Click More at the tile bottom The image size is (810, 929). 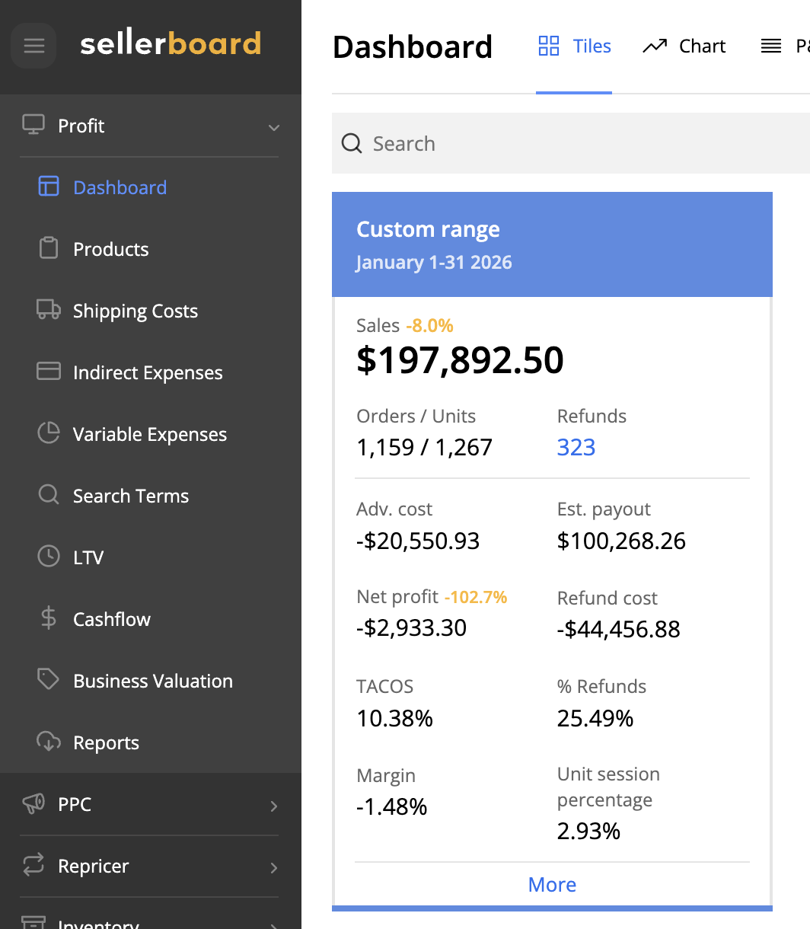tap(552, 884)
